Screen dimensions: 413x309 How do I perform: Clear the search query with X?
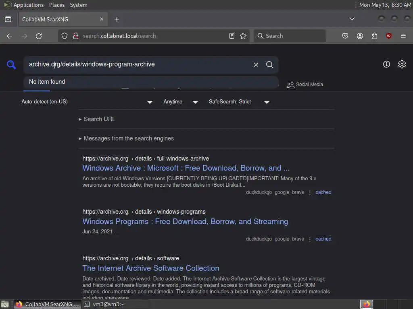pos(256,65)
